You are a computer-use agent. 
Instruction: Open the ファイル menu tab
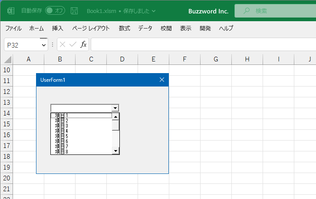(x=13, y=28)
